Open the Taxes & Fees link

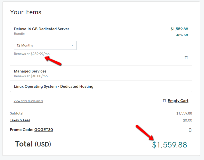pyautogui.click(x=20, y=120)
